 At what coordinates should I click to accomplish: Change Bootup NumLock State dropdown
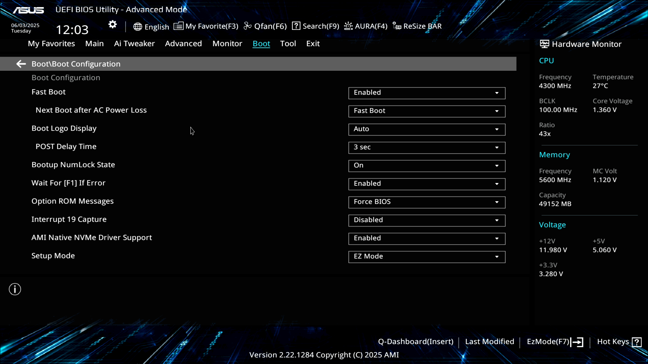427,166
